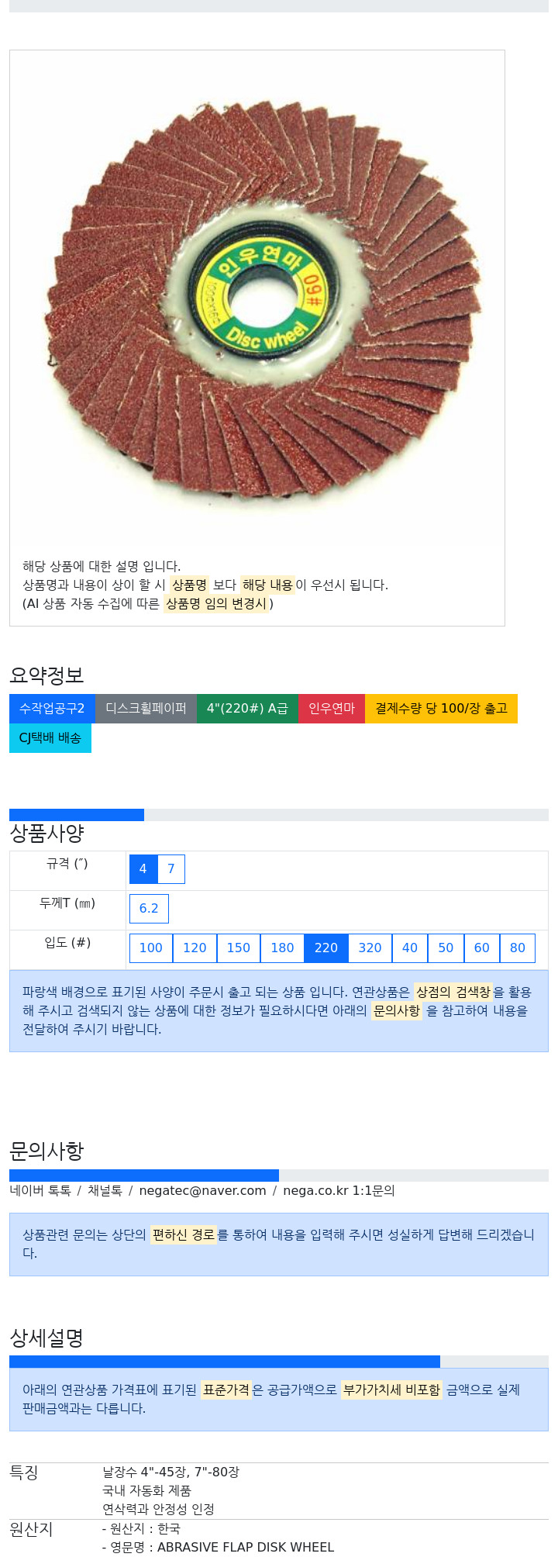Viewport: 558px width, 1557px height.
Task: Select grit 100
Action: click(x=151, y=948)
